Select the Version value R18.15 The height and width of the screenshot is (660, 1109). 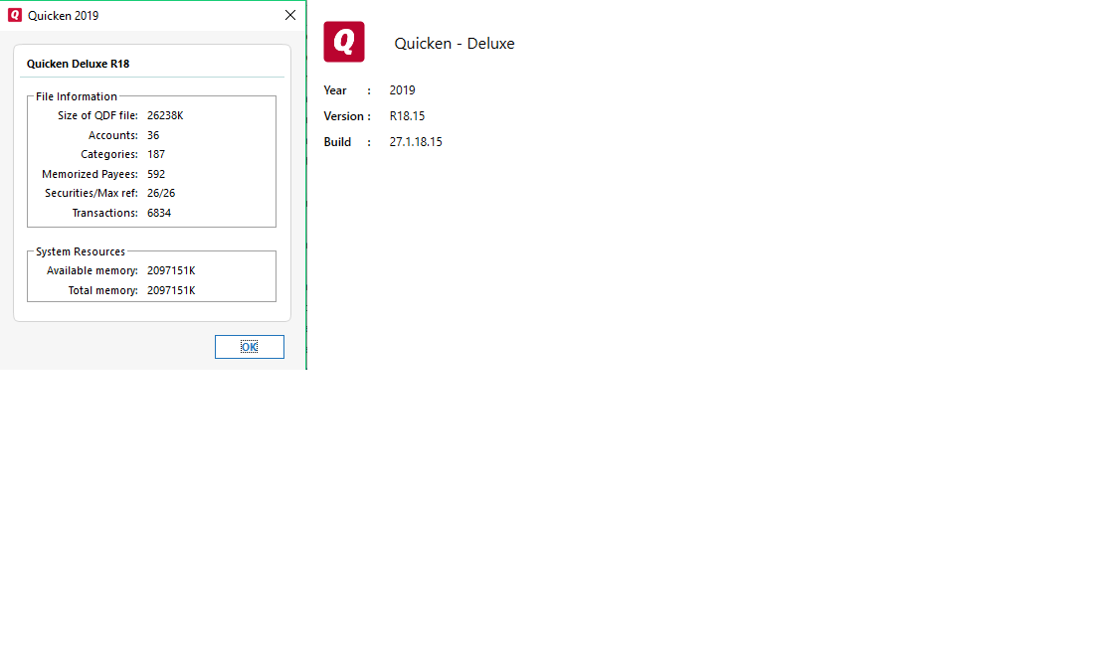407,116
